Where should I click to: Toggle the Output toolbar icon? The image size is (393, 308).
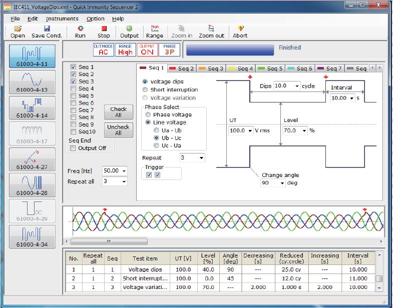tap(129, 29)
